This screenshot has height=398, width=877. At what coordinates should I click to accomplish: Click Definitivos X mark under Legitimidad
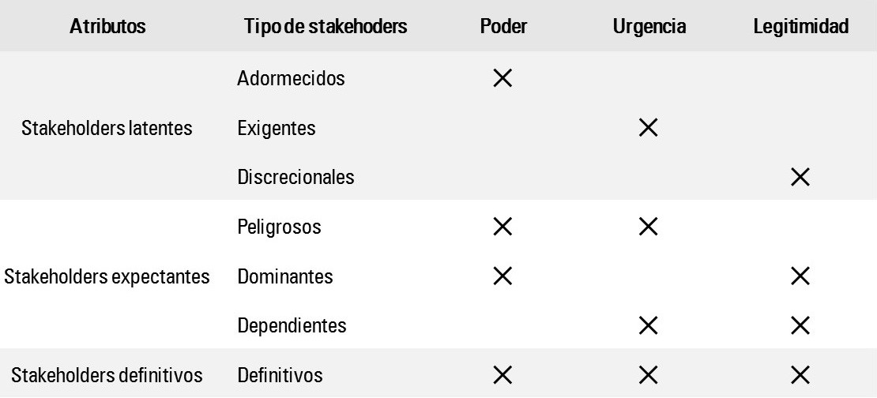pyautogui.click(x=800, y=375)
